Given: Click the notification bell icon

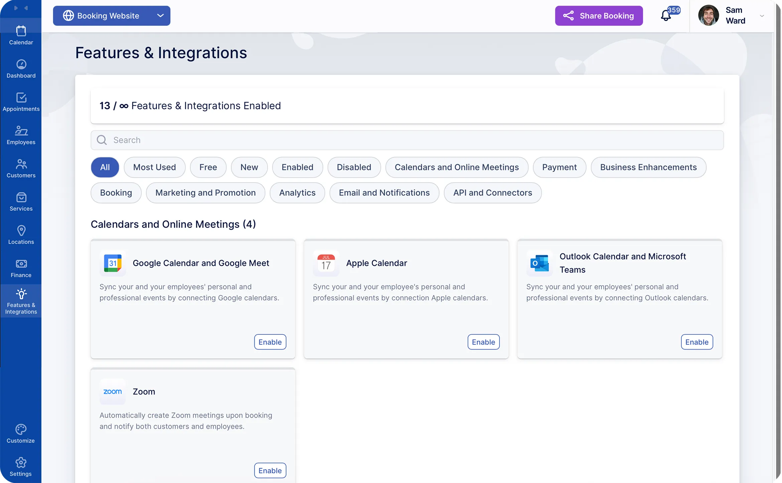Looking at the screenshot, I should tap(666, 15).
